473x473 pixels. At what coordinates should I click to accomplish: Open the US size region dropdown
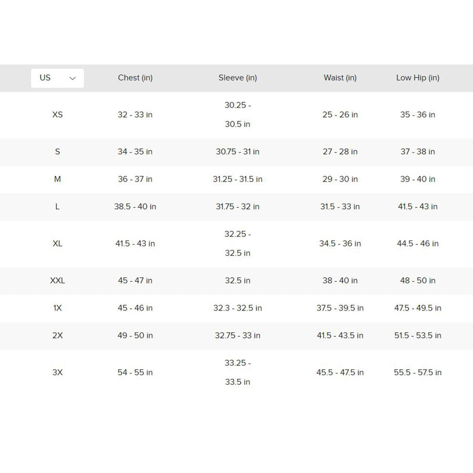(x=57, y=78)
